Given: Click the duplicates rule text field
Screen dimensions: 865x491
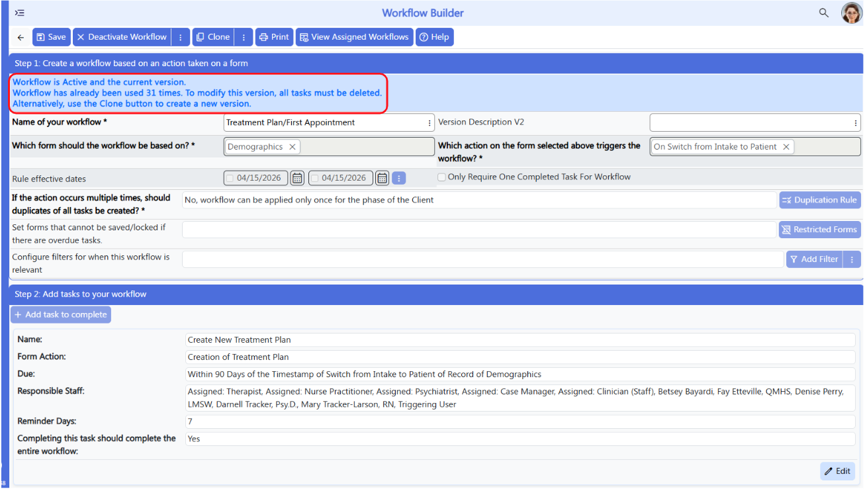Looking at the screenshot, I should pos(479,200).
